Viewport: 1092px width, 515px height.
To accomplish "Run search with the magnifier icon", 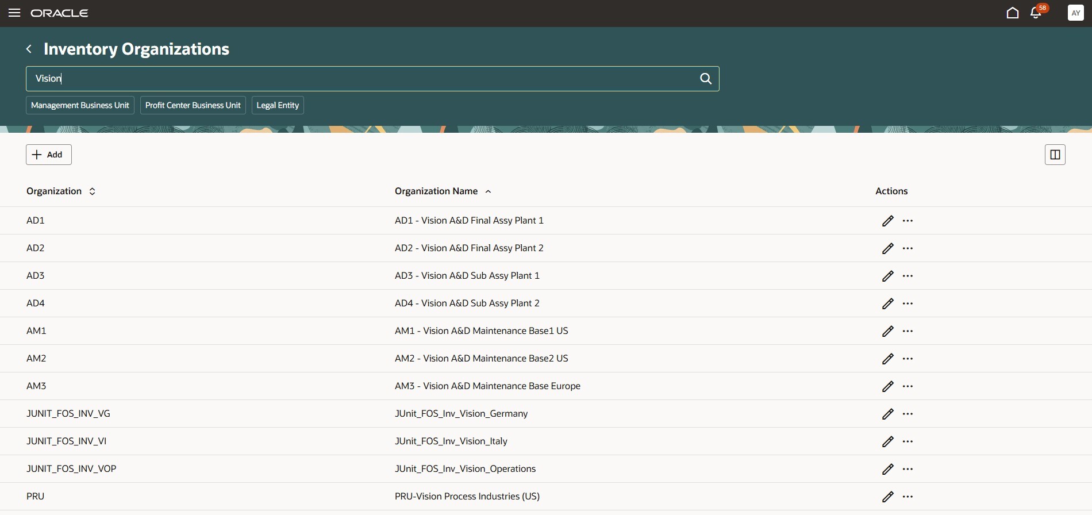I will click(x=706, y=79).
